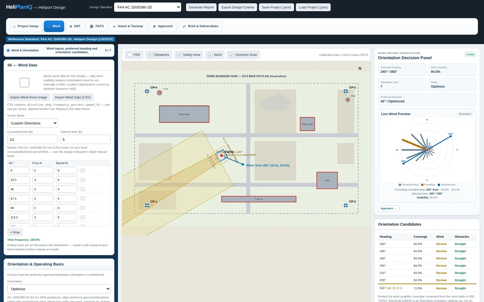The width and height of the screenshot is (484, 302).
Task: Click Import Wind Data (CSV)
Action: (x=73, y=97)
